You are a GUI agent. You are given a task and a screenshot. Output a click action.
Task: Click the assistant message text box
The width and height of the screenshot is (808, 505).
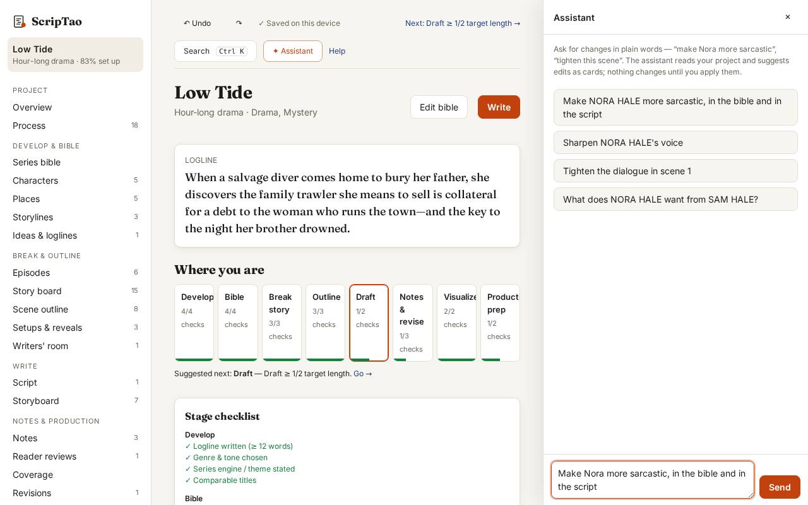point(653,480)
